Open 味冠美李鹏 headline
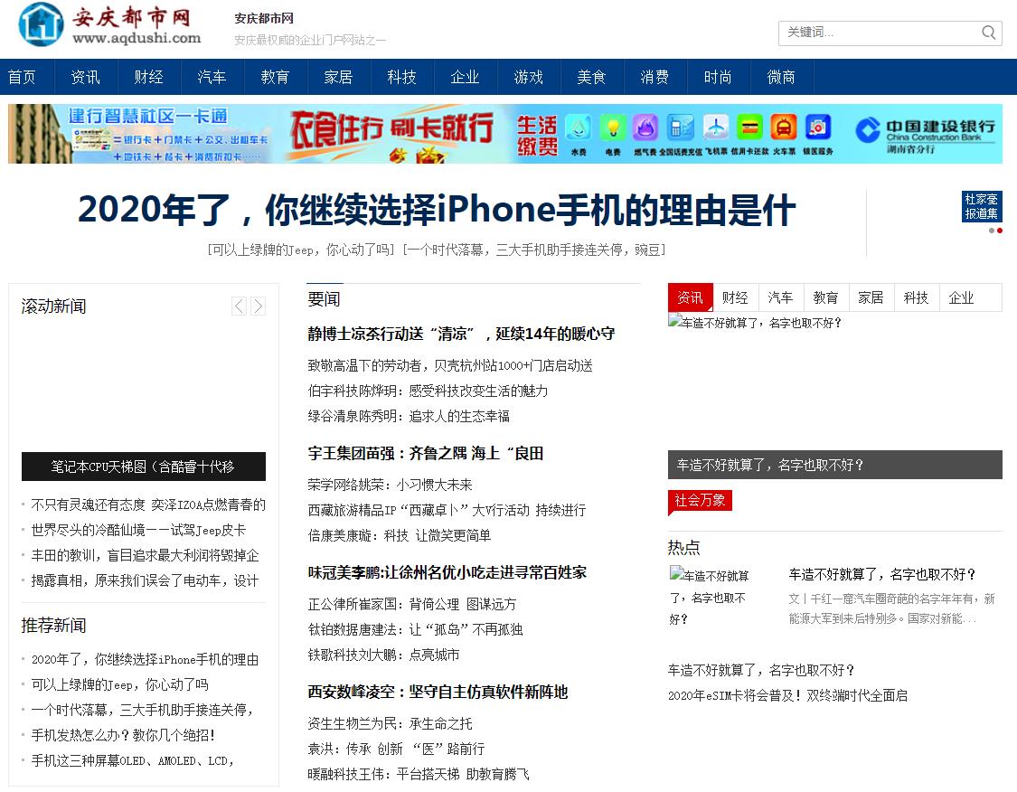Screen dimensions: 1017x792 point(447,573)
